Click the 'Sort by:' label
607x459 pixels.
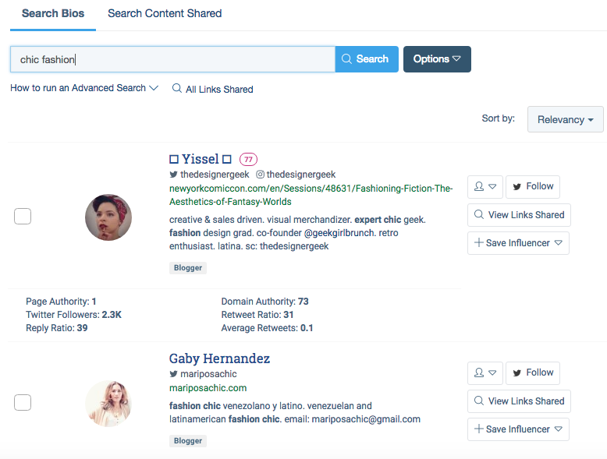[x=499, y=118]
